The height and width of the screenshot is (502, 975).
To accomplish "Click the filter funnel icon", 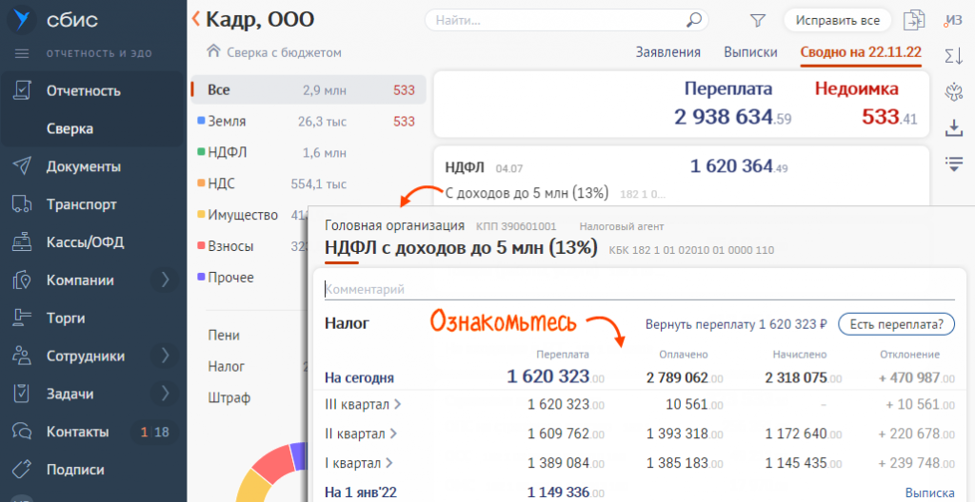I will click(x=758, y=20).
